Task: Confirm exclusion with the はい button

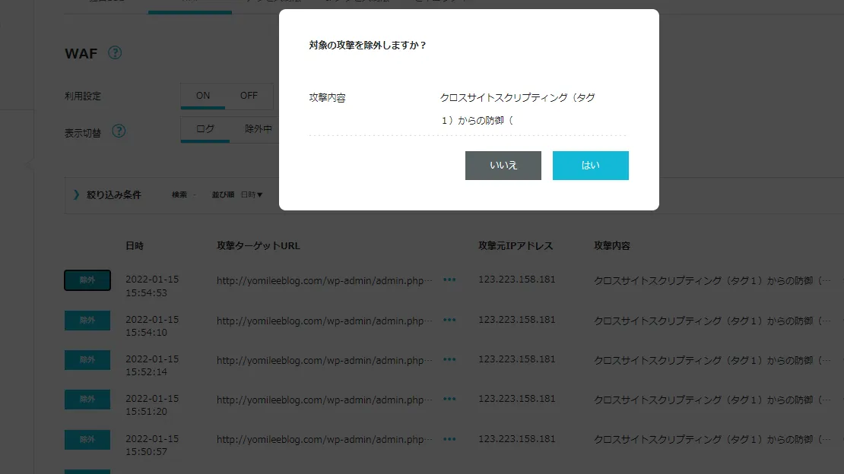Action: click(591, 165)
